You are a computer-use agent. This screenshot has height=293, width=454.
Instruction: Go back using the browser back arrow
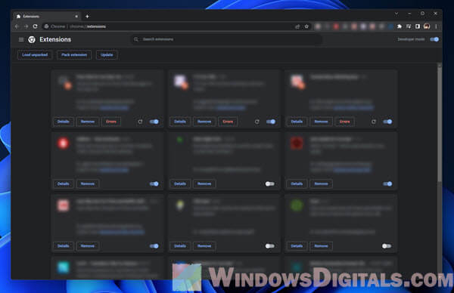click(x=17, y=26)
